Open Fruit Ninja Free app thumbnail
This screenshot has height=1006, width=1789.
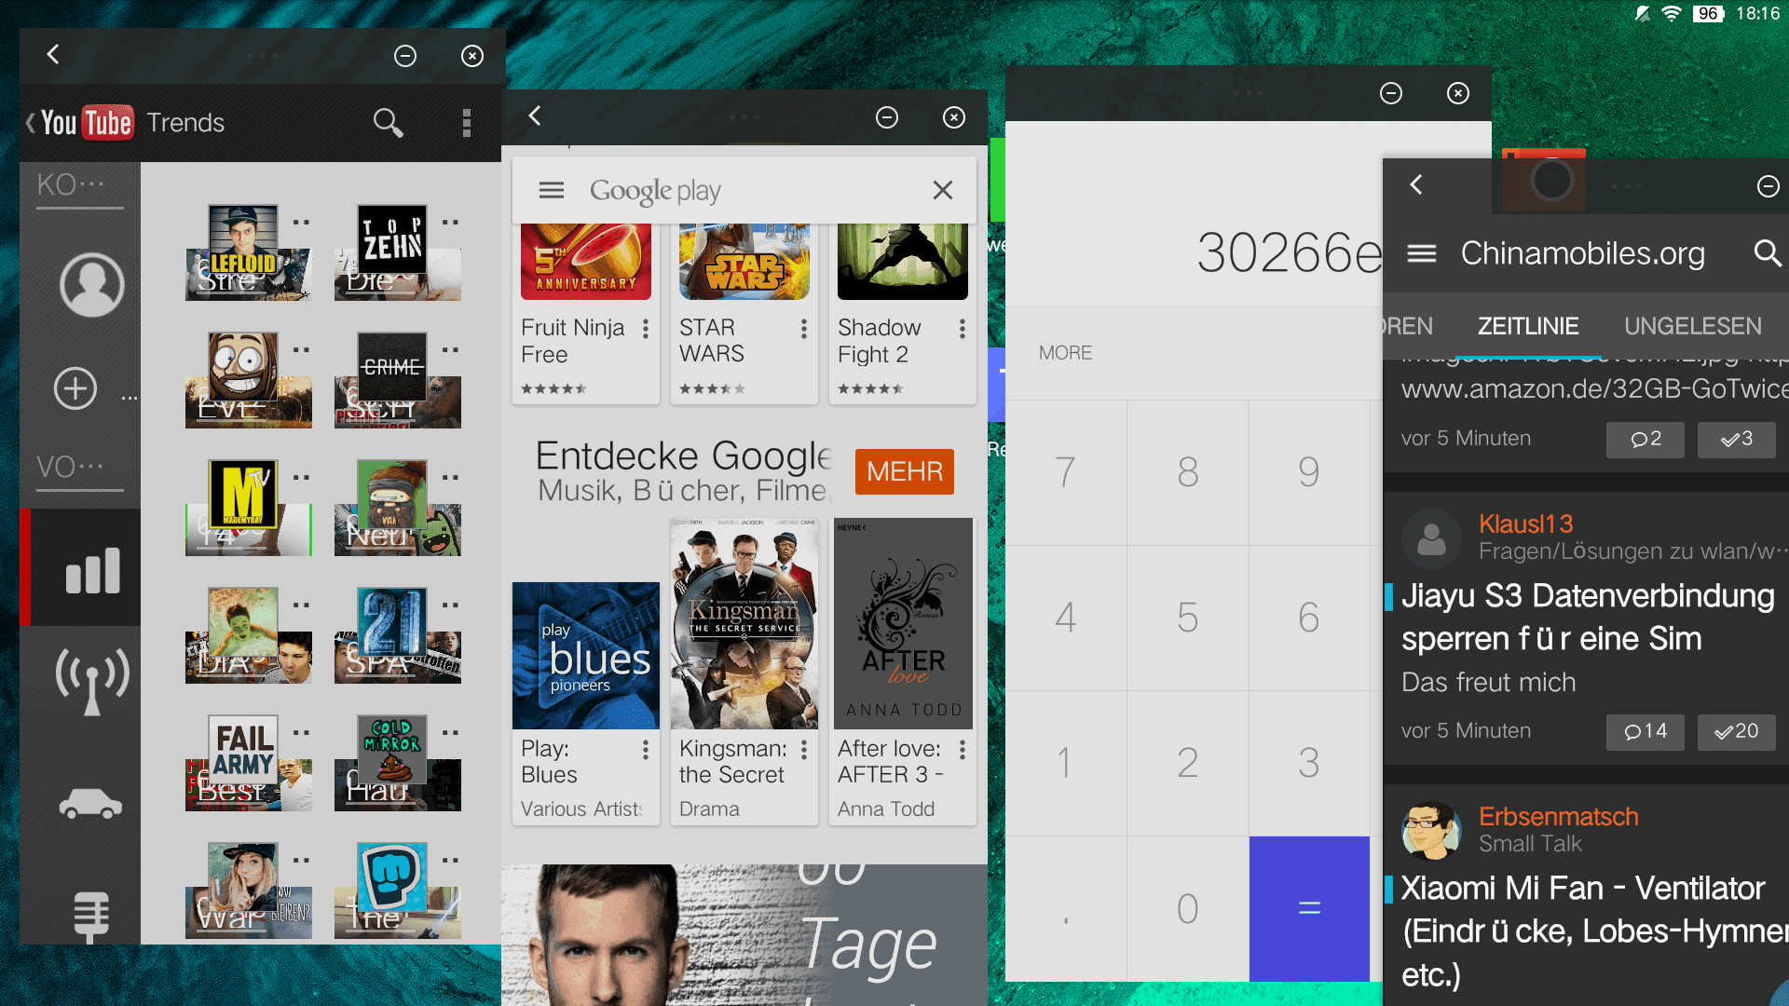click(585, 262)
